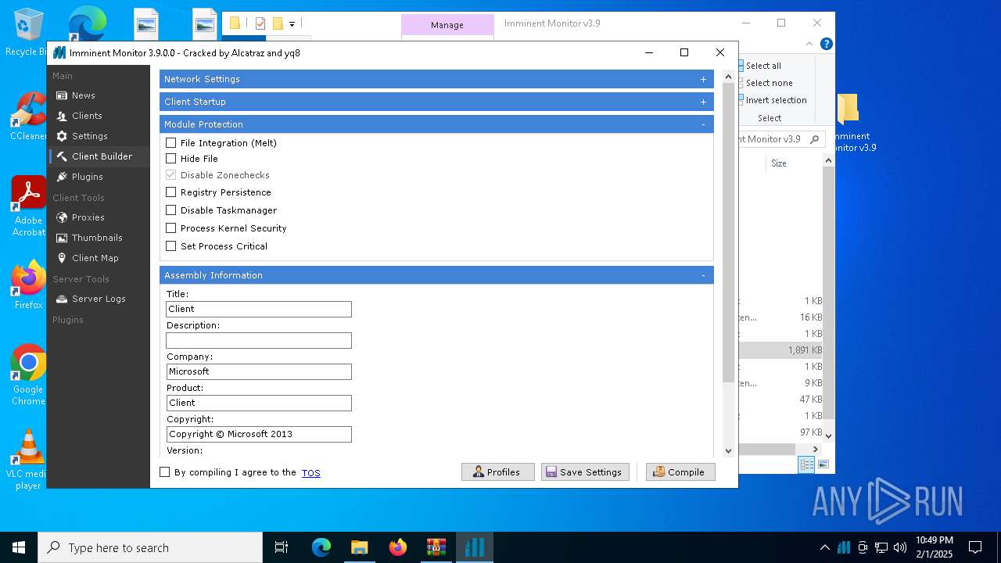Collapse Assembly Information section
The width and height of the screenshot is (1001, 563).
point(703,275)
